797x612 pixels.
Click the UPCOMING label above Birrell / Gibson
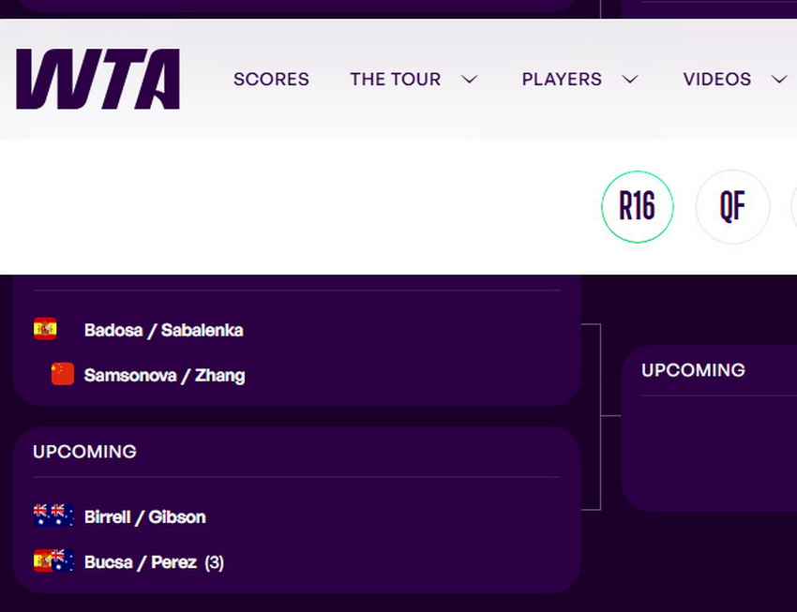[x=84, y=452]
